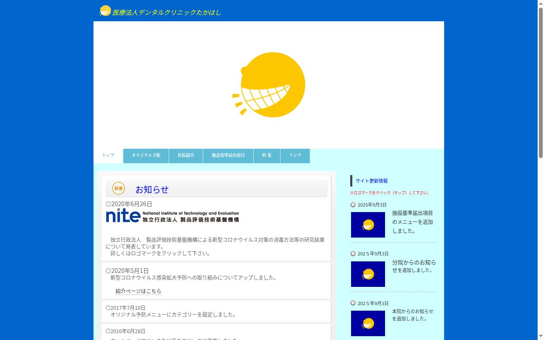Open the 分院からのお知らせ update thumbnail logo
The height and width of the screenshot is (340, 544).
pyautogui.click(x=368, y=274)
